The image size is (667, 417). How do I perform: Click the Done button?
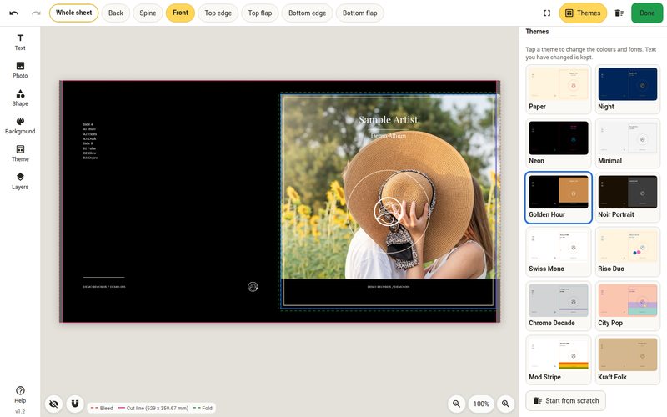pos(647,13)
